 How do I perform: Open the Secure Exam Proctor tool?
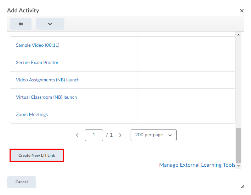click(37, 63)
